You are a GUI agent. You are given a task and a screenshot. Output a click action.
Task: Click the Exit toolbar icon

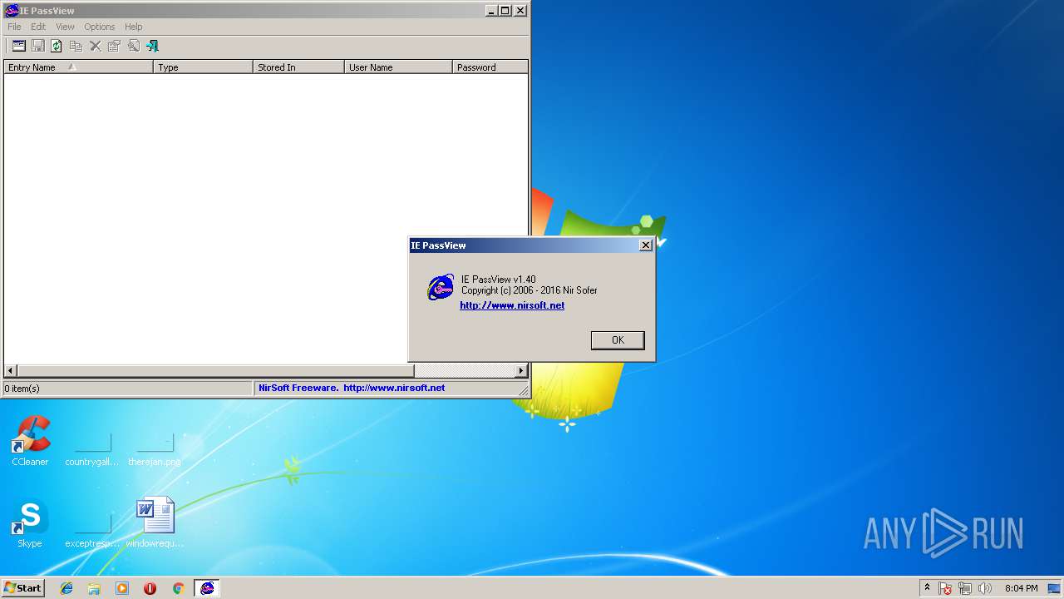pos(152,46)
